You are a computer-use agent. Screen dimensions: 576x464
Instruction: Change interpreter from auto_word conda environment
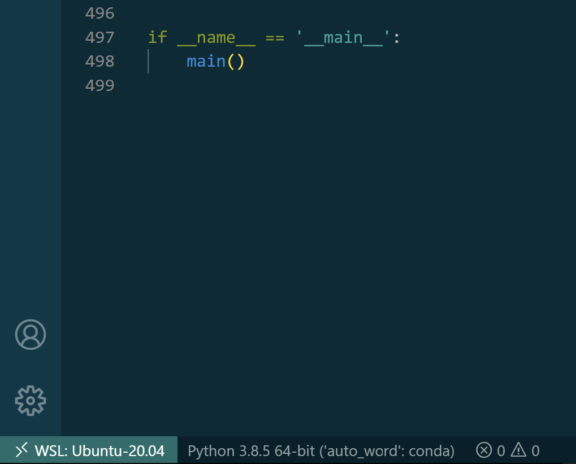319,450
